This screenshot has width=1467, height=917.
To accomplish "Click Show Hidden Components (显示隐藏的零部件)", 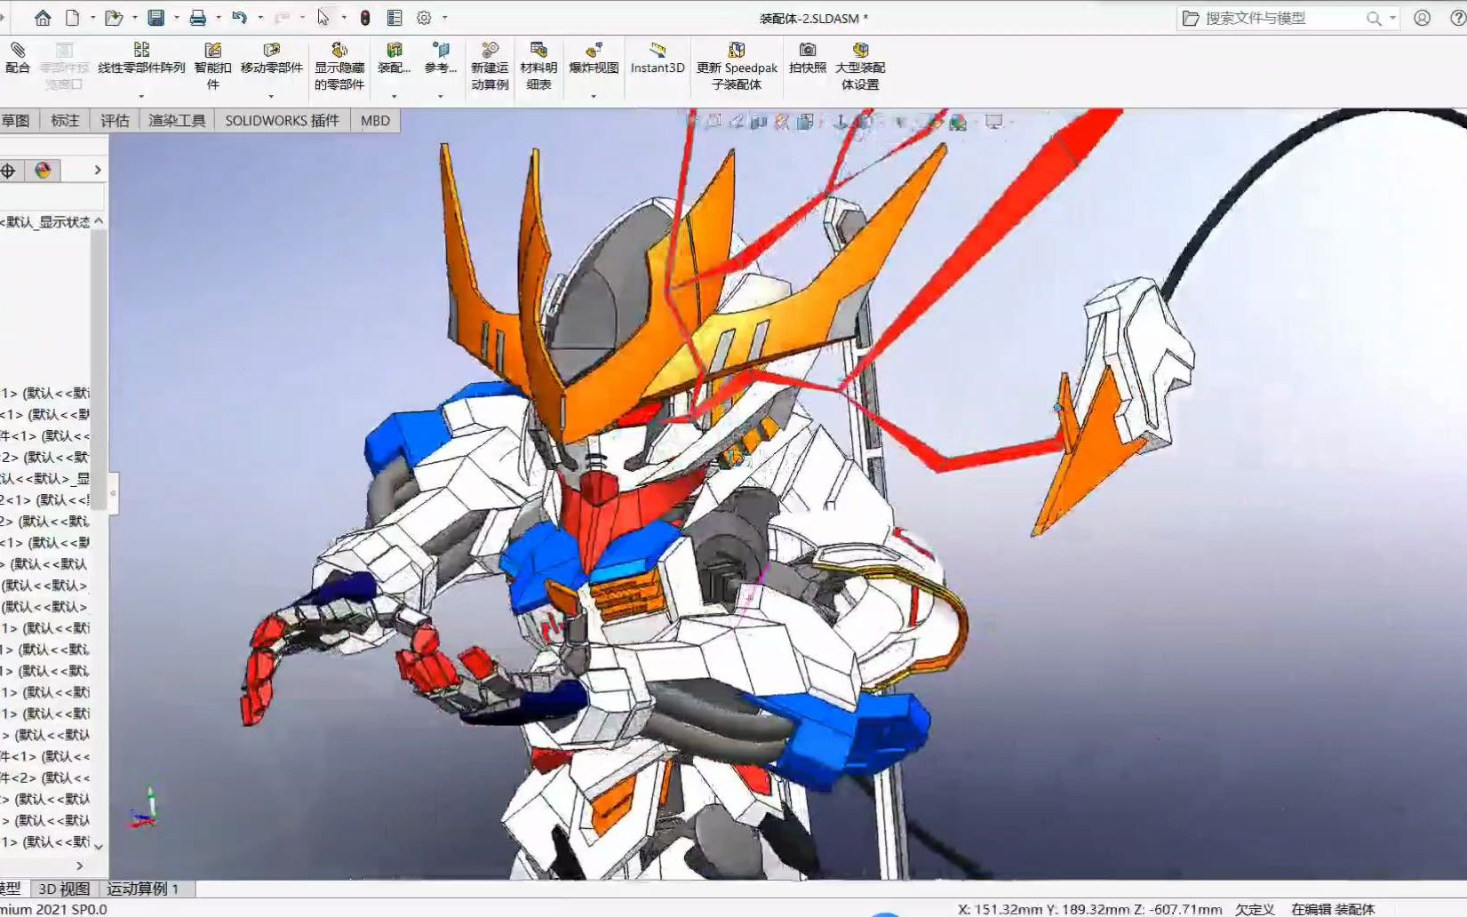I will click(339, 67).
